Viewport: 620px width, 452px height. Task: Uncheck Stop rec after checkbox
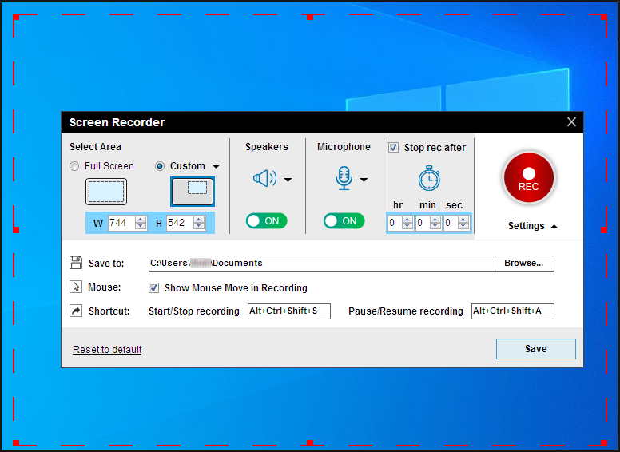394,148
